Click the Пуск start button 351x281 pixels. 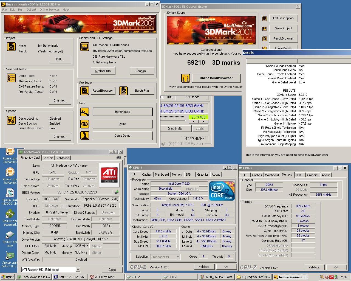click(x=8, y=277)
